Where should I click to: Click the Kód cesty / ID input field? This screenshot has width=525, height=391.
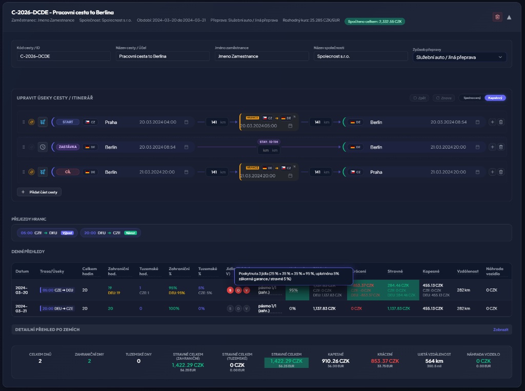coord(64,56)
